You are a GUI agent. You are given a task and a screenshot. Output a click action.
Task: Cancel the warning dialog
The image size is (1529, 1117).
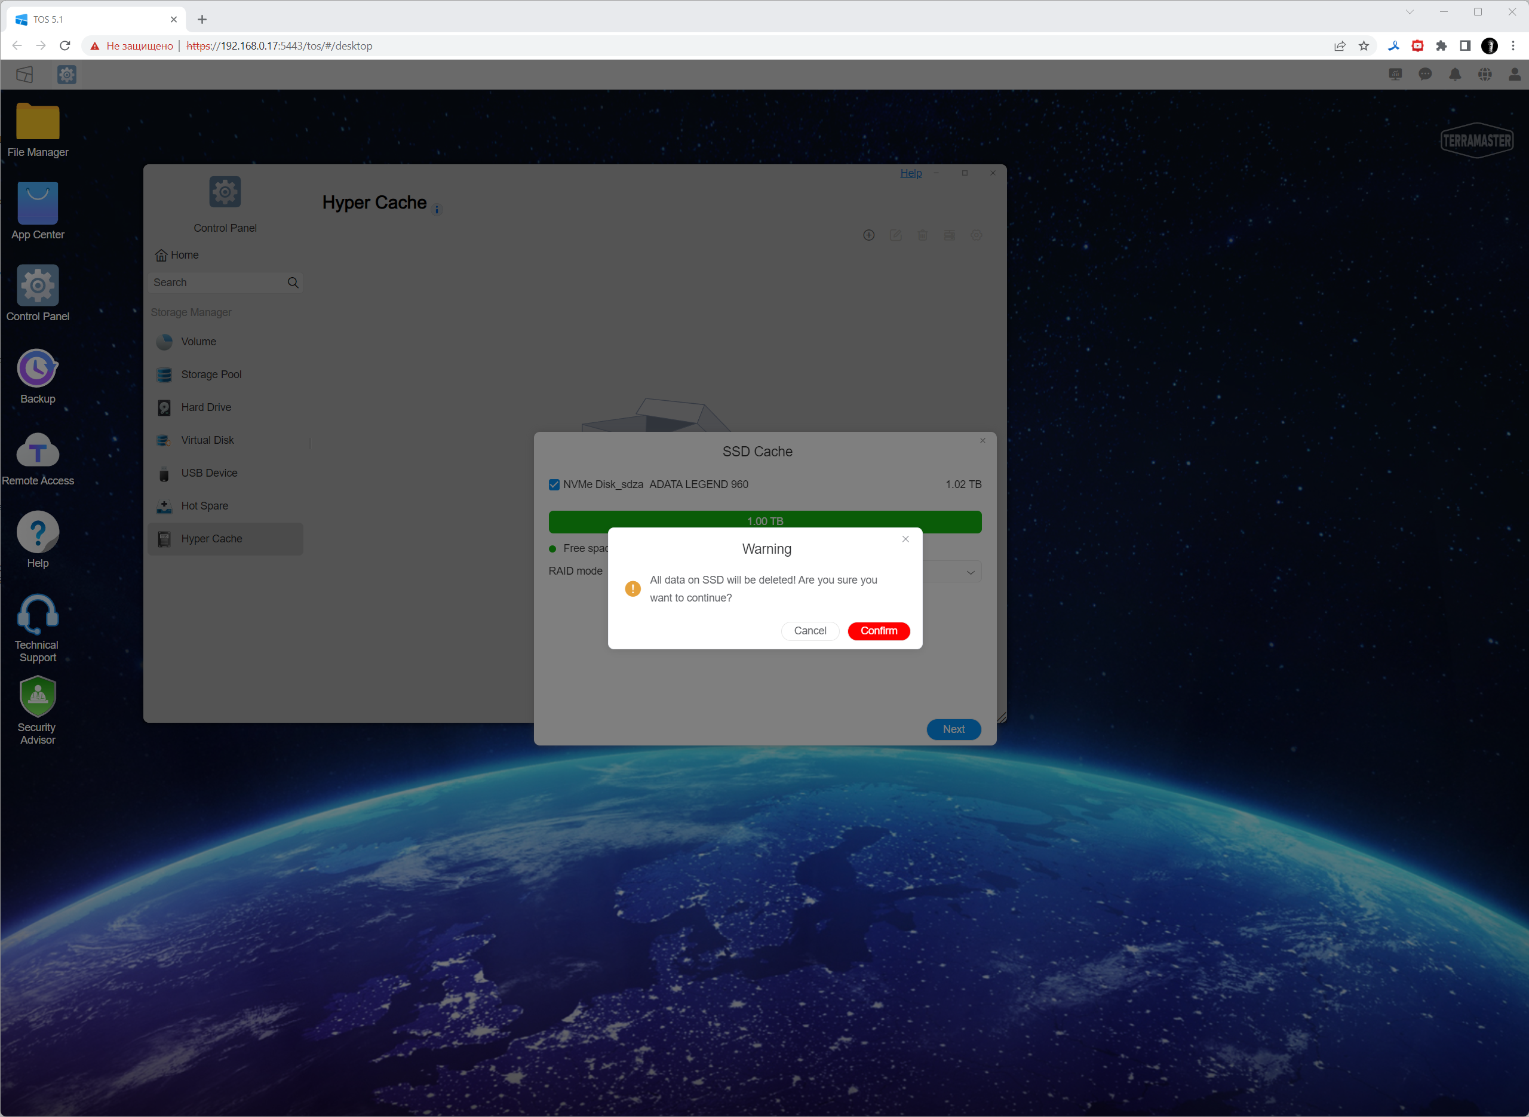[x=809, y=631]
